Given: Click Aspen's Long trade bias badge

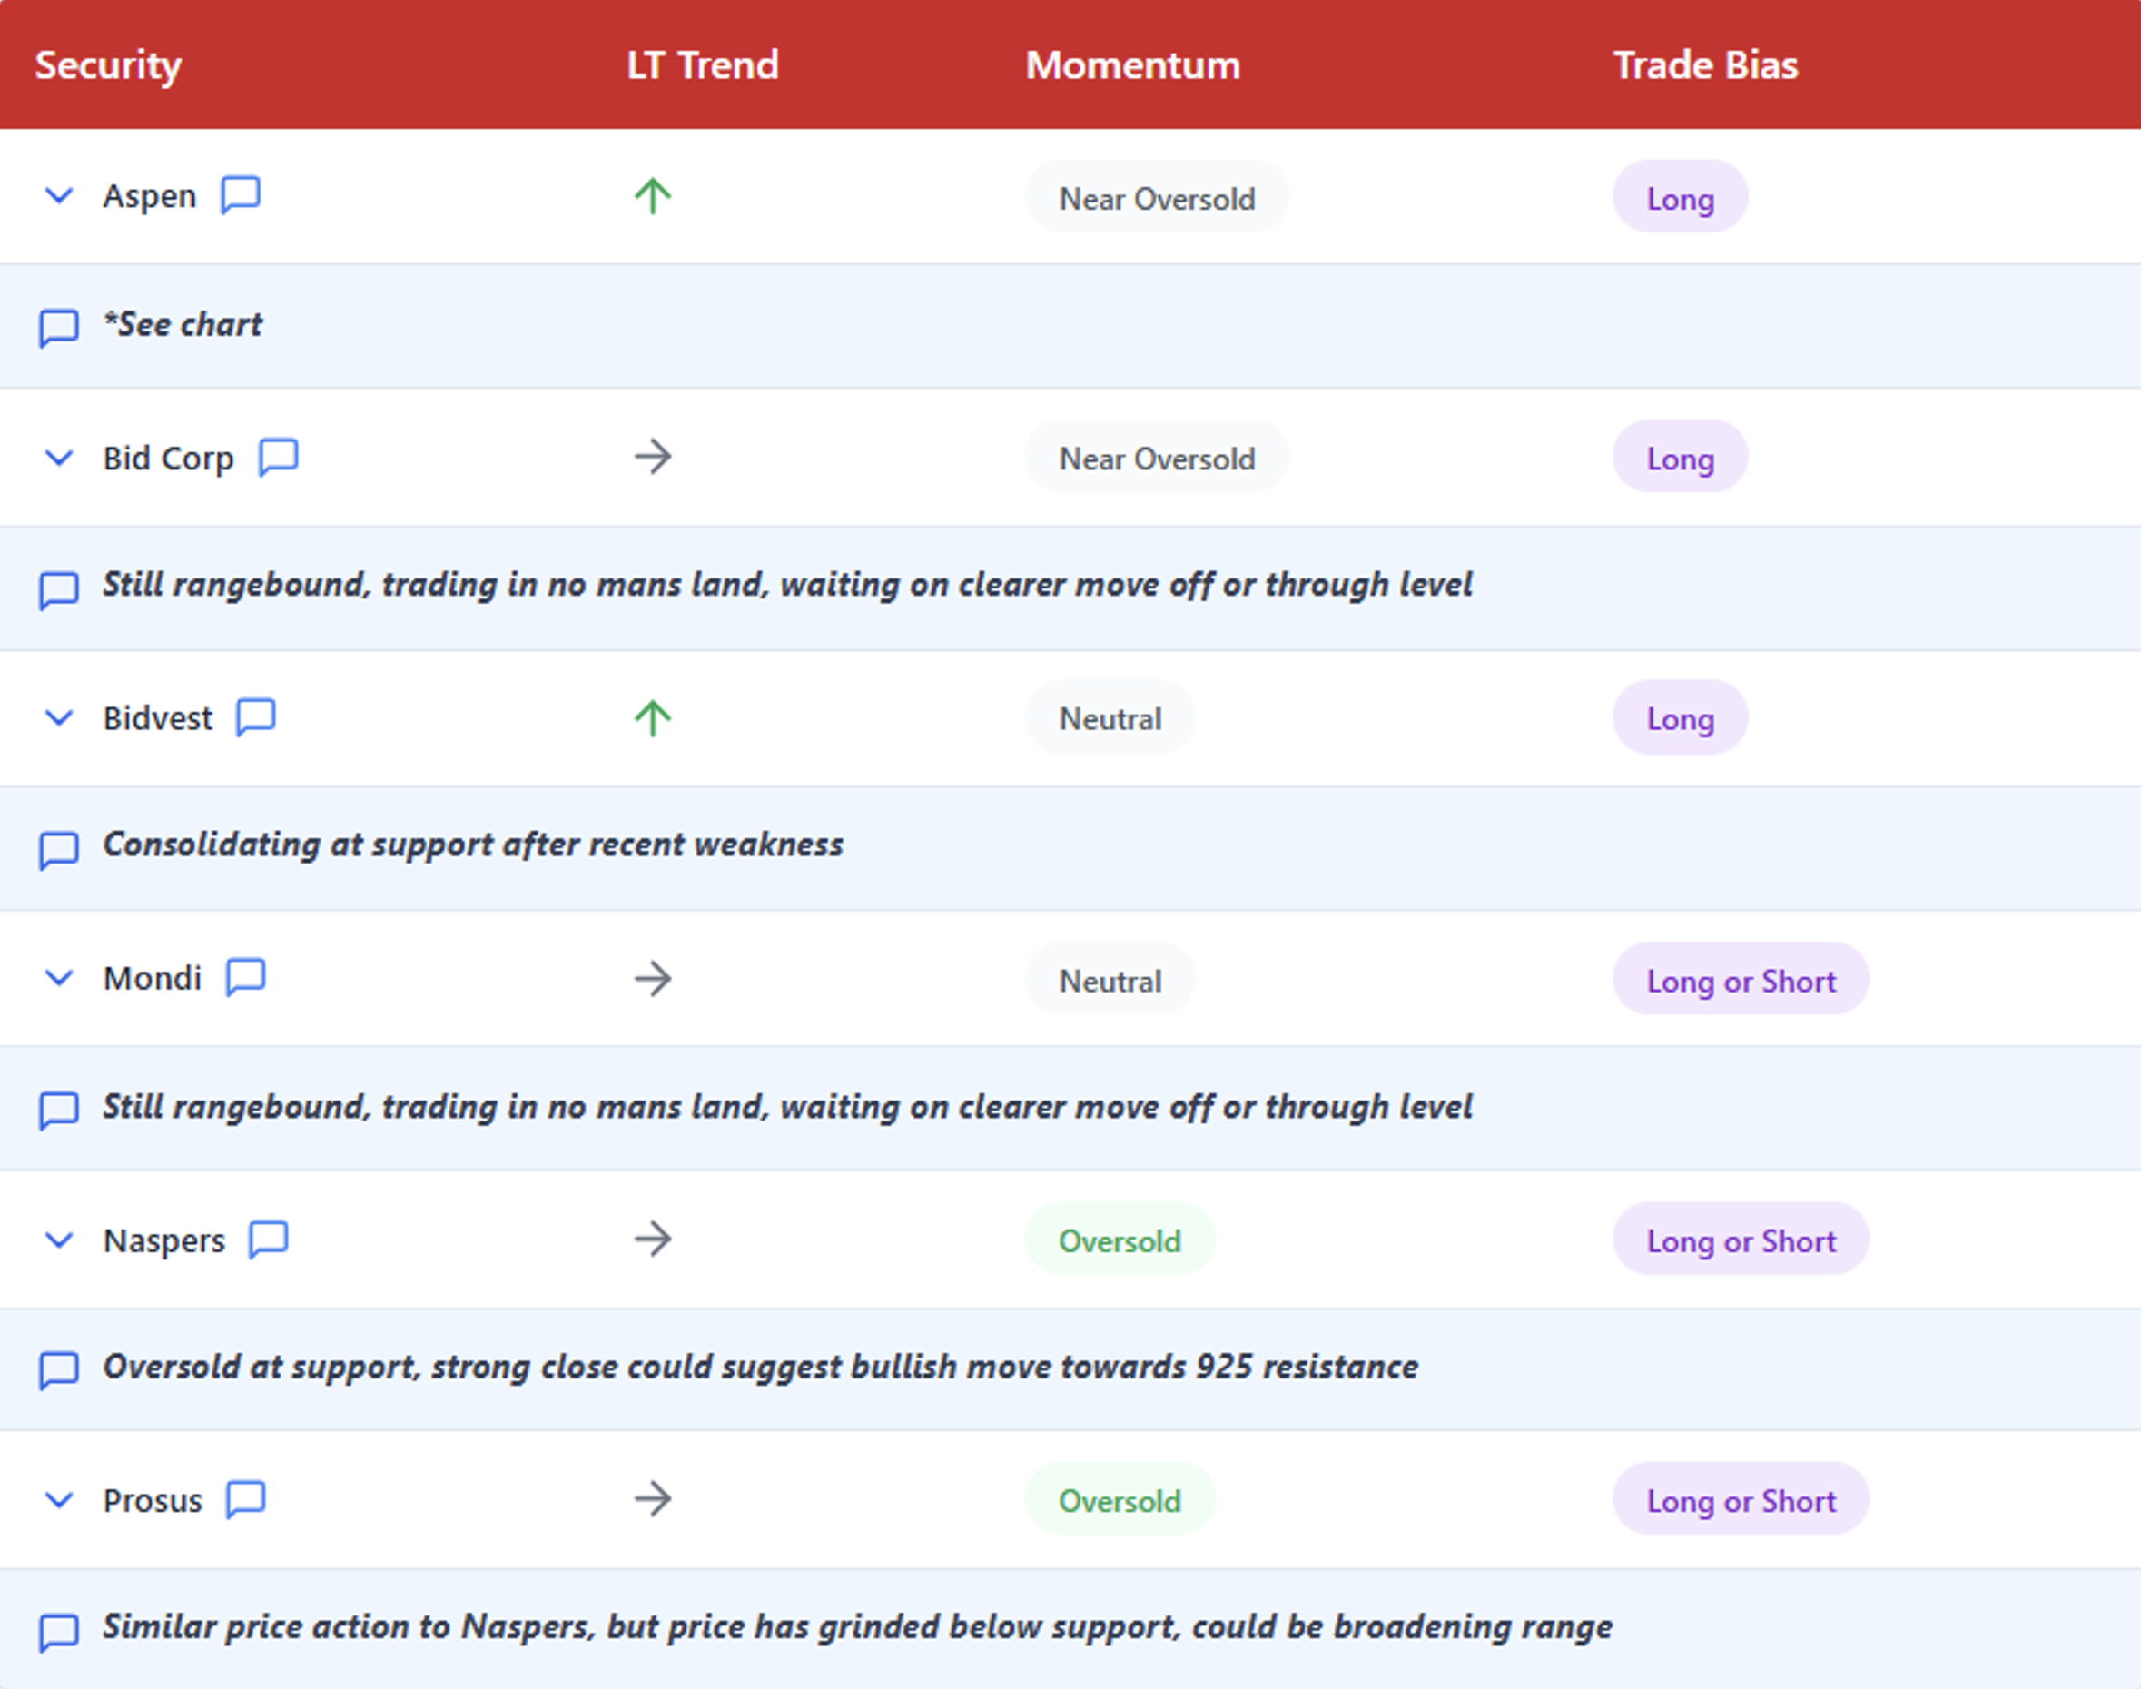Looking at the screenshot, I should 1679,198.
